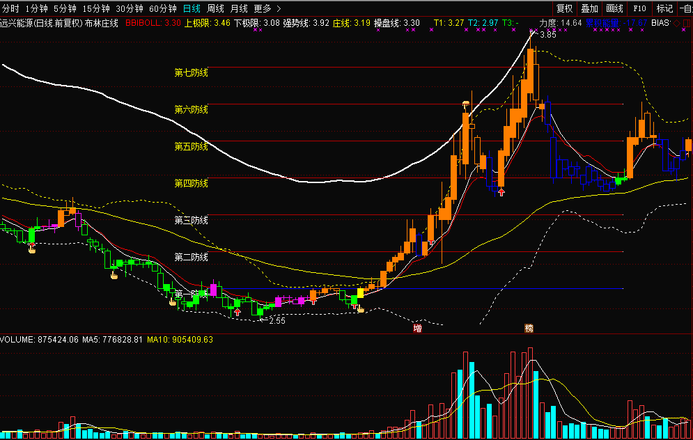Switch to the 分时 intraday tab
693x440 pixels.
[10, 8]
